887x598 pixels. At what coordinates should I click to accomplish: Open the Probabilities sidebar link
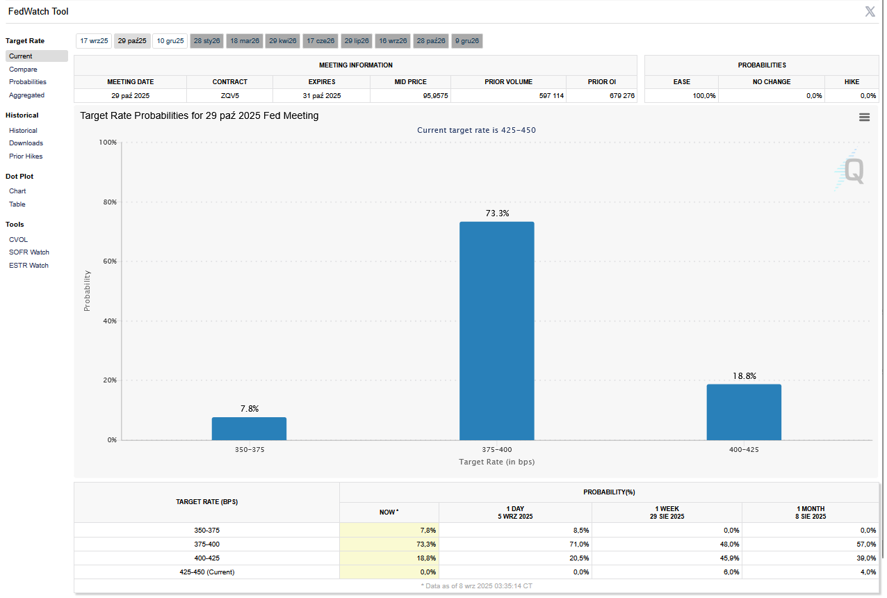(28, 82)
